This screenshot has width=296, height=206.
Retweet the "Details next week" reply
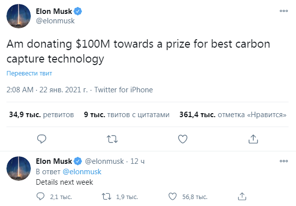(106, 197)
